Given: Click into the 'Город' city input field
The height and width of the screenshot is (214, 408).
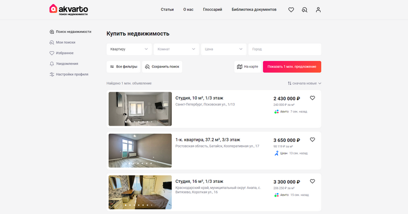Looking at the screenshot, I should click(x=284, y=49).
